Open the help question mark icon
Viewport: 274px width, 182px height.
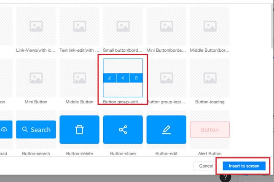tap(226, 178)
